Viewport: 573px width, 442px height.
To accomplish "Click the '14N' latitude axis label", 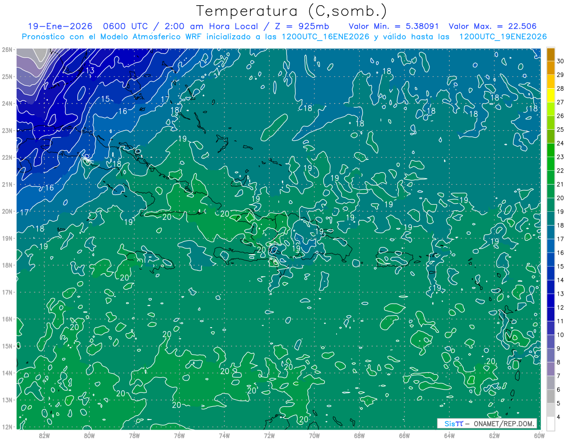I will (7, 373).
